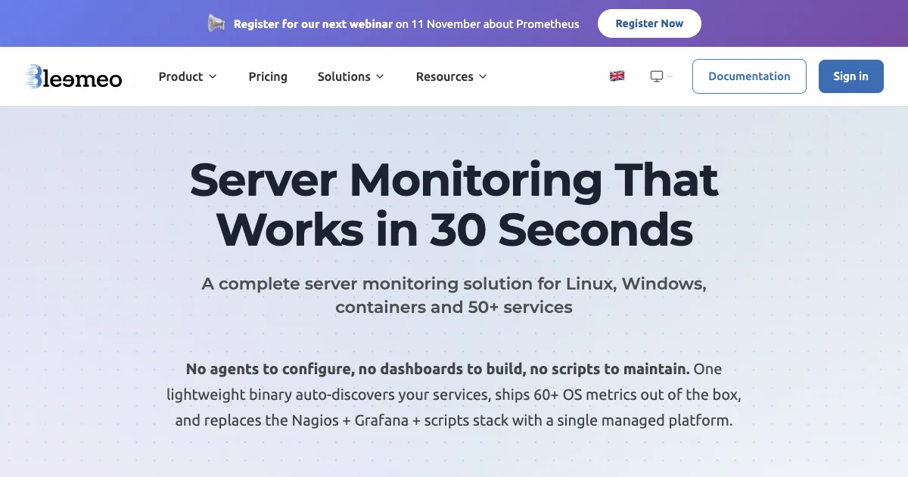The image size is (908, 477).
Task: Expand the Resources menu
Action: (452, 76)
